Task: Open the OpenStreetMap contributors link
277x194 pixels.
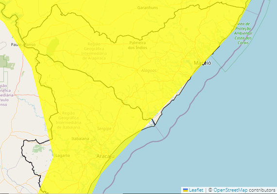Action: click(x=230, y=190)
